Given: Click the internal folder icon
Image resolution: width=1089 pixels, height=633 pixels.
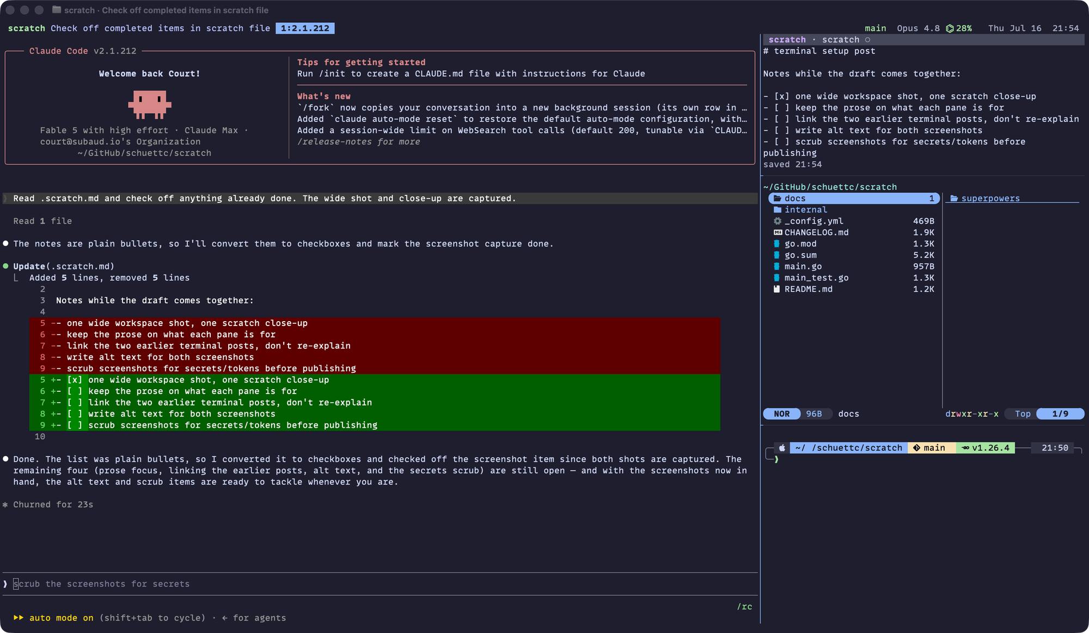Looking at the screenshot, I should (x=778, y=210).
